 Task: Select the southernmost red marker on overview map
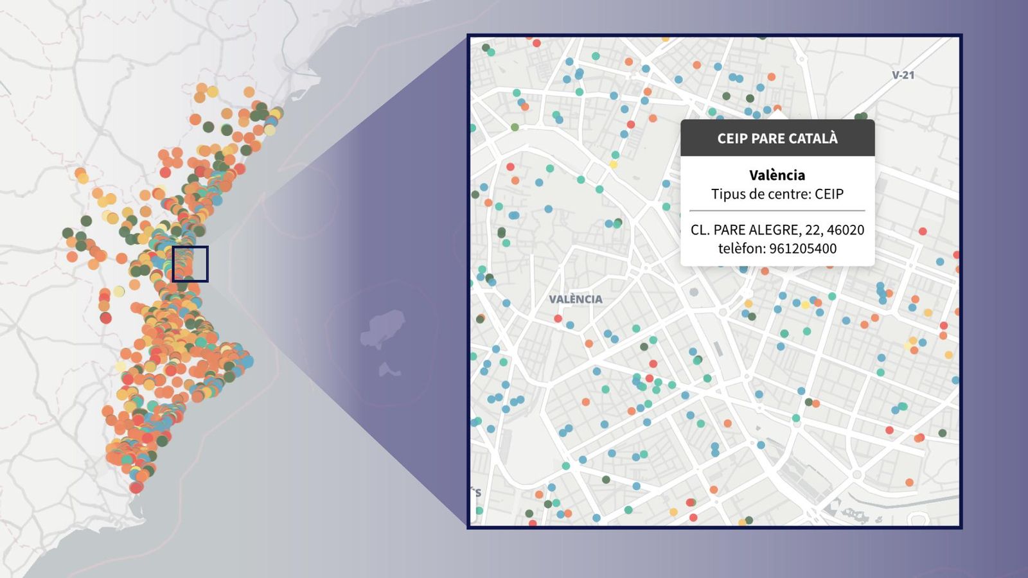point(136,488)
